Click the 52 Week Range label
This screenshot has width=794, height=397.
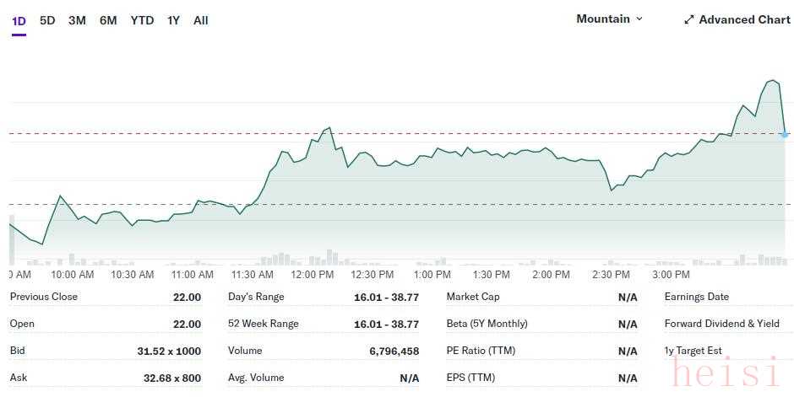tap(264, 324)
